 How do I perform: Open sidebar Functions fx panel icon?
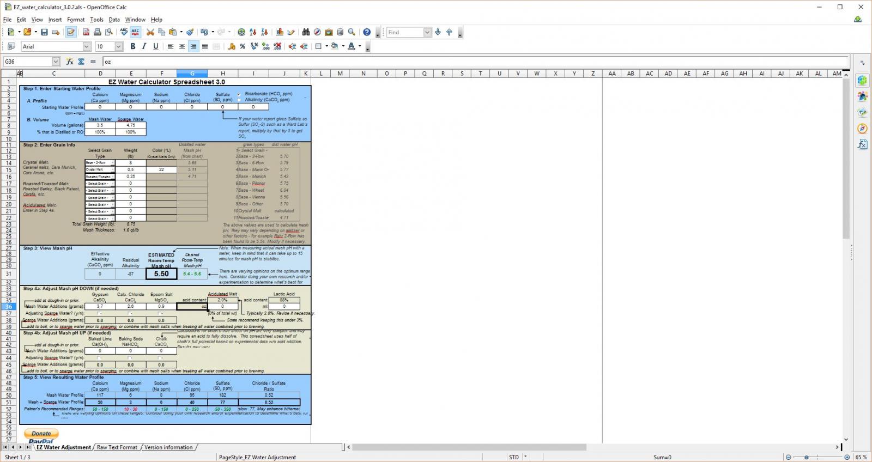point(862,144)
